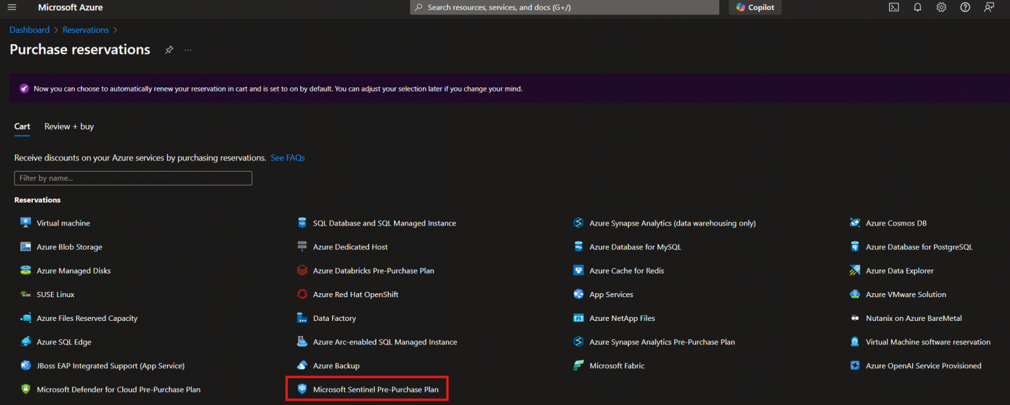Click the Help question mark icon
Image resolution: width=1010 pixels, height=405 pixels.
pos(965,7)
